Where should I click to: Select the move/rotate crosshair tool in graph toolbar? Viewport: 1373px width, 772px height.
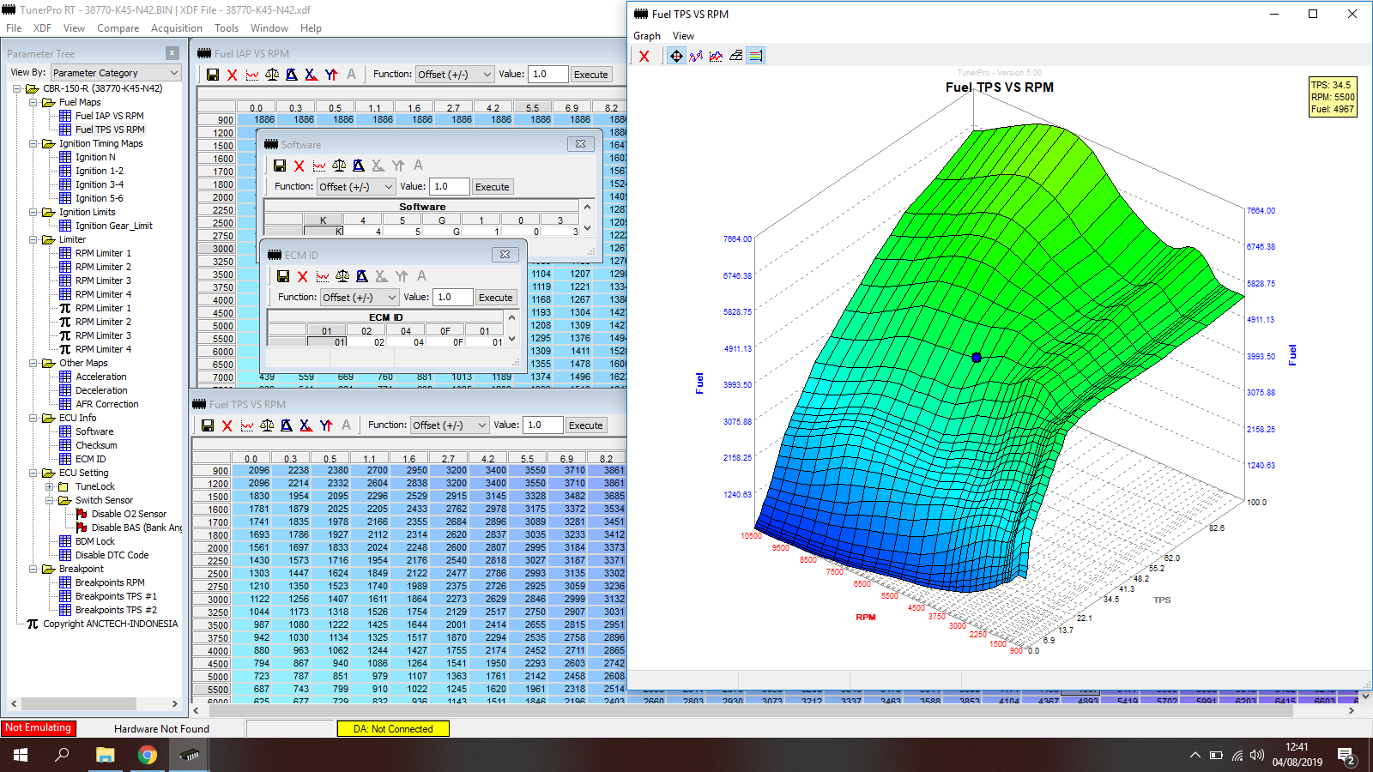pos(676,57)
